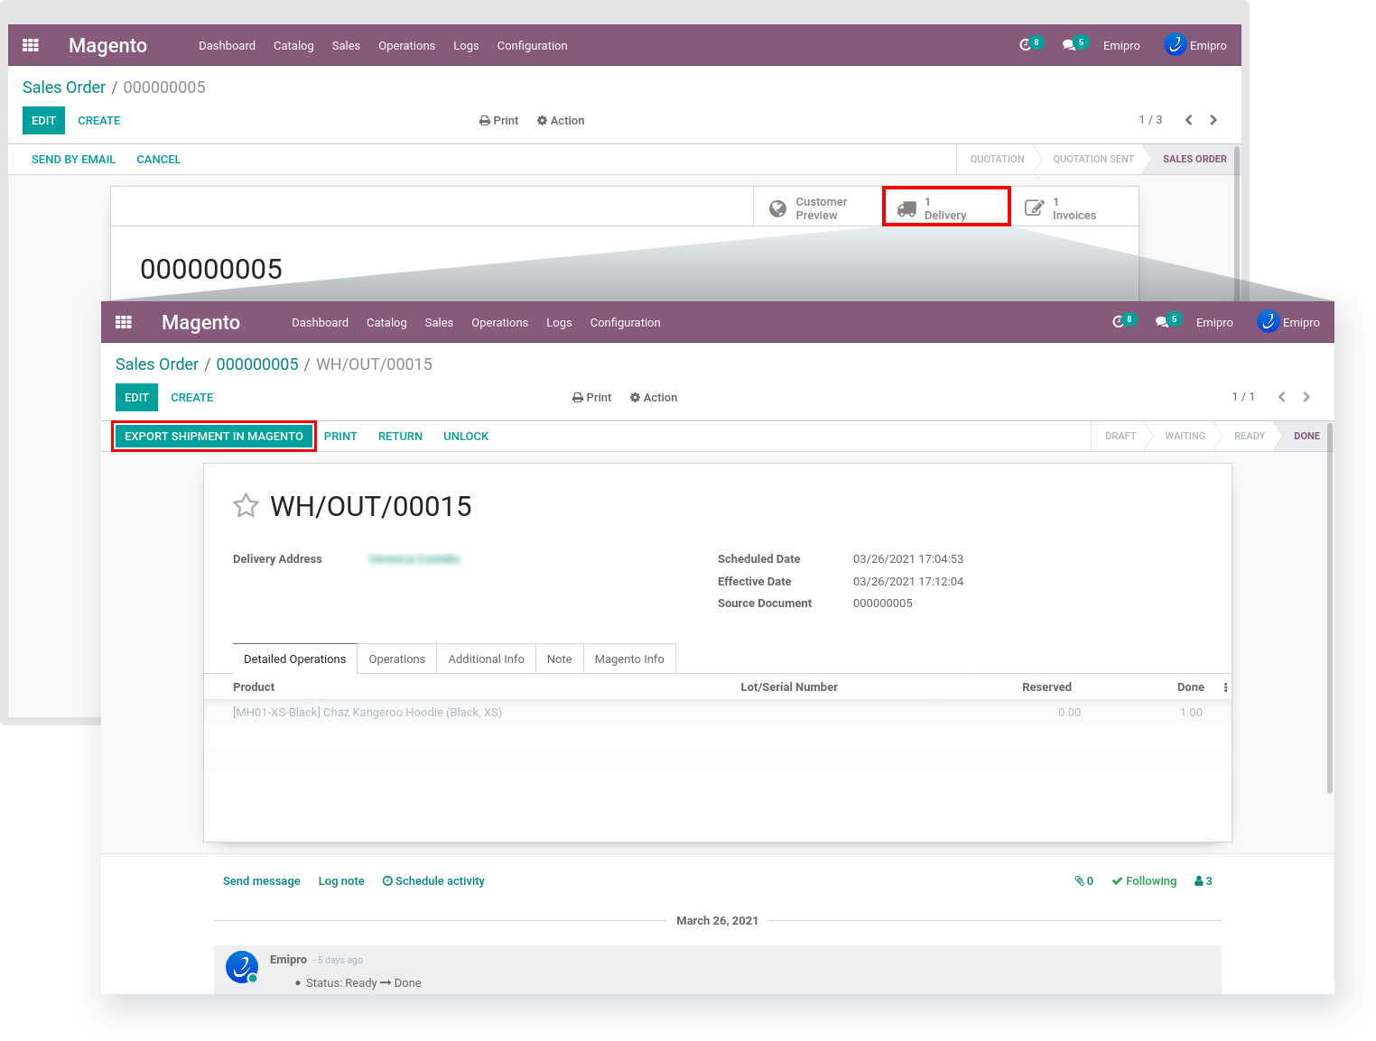1376x1041 pixels.
Task: Open apps grid menu in back window
Action: click(31, 45)
